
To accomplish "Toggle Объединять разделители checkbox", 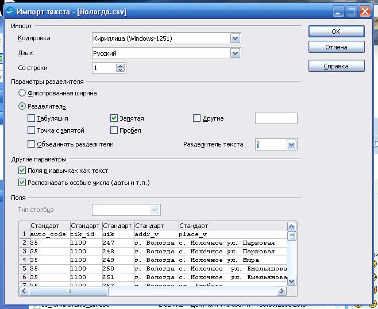I will [32, 144].
